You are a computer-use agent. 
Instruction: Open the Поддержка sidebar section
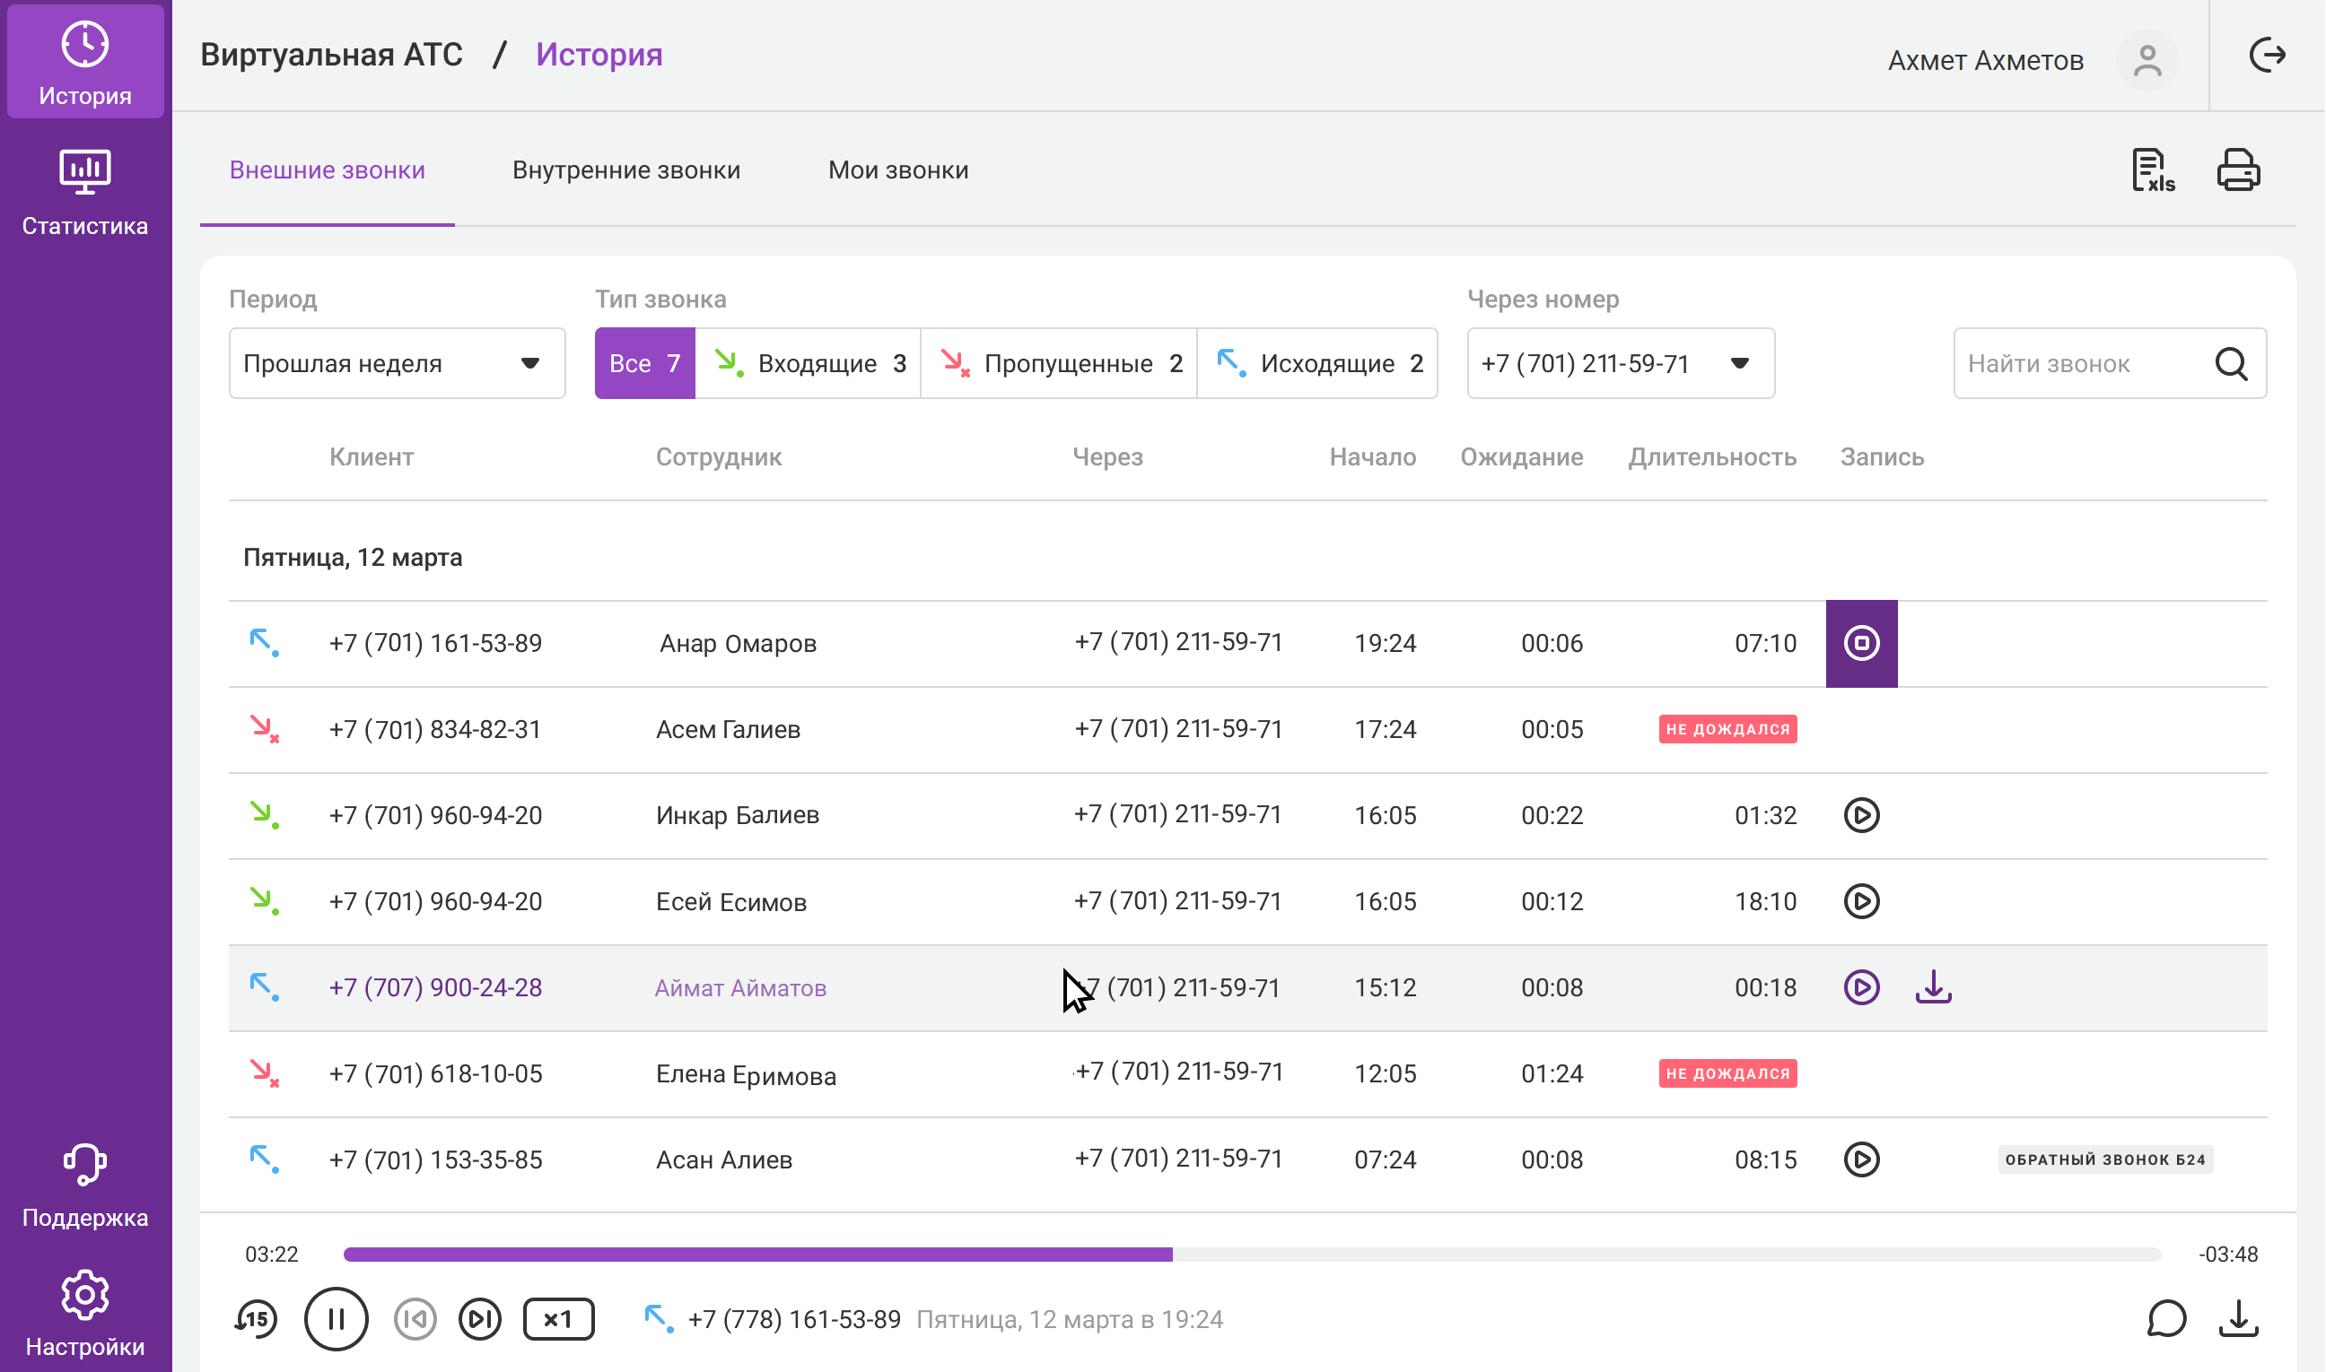[85, 1186]
